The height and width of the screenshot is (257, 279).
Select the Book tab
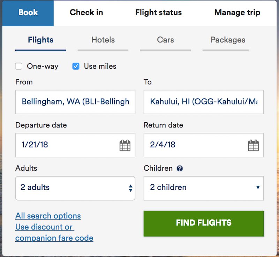tap(28, 13)
